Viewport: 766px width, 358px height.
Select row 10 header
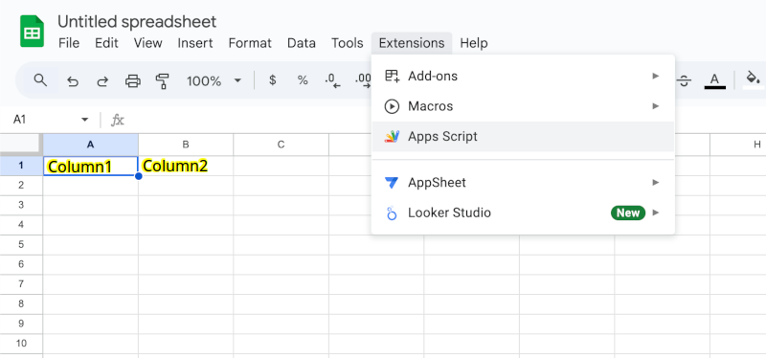tap(21, 344)
